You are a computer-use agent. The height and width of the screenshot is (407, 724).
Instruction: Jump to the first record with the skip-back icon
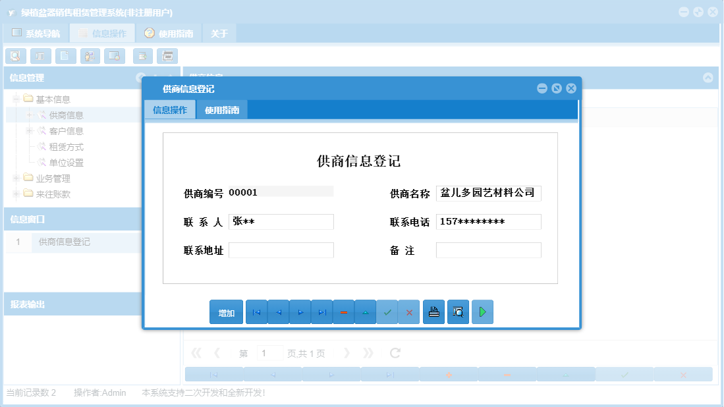tap(256, 312)
